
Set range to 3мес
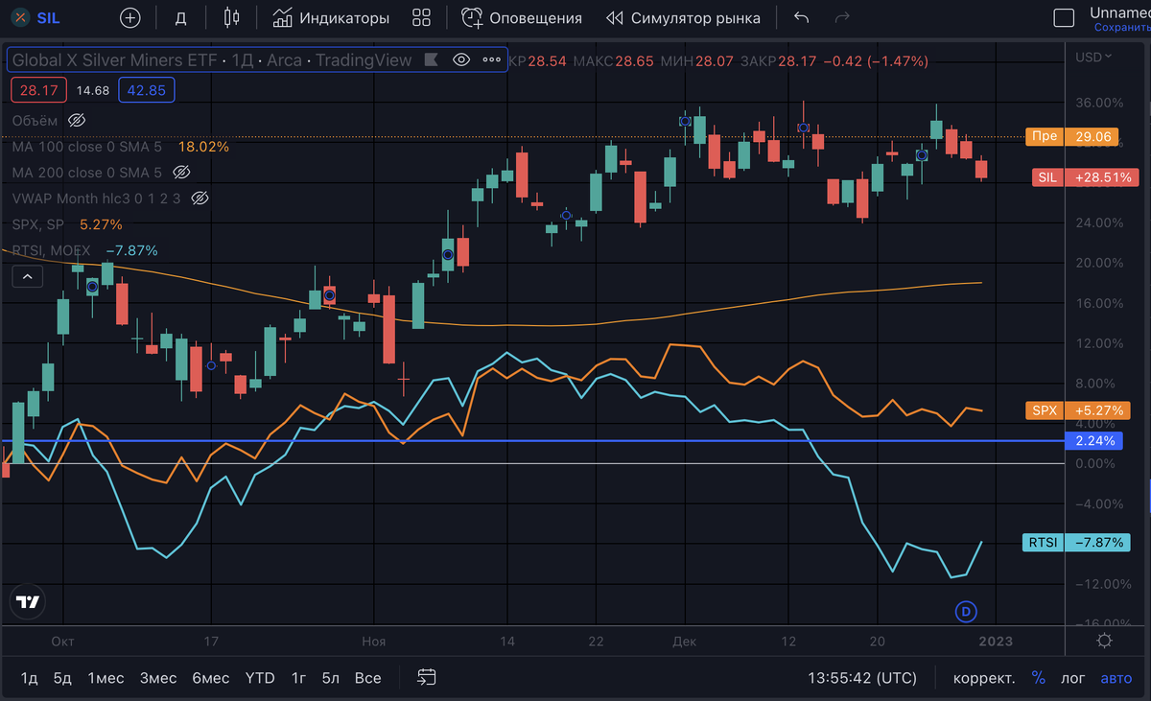(x=158, y=678)
